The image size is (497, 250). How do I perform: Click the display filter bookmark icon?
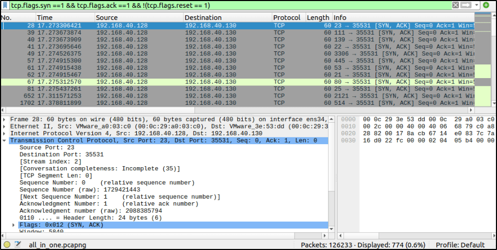click(x=5, y=5)
